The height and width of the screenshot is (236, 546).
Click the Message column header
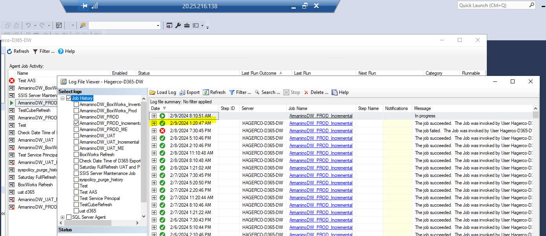click(472, 108)
